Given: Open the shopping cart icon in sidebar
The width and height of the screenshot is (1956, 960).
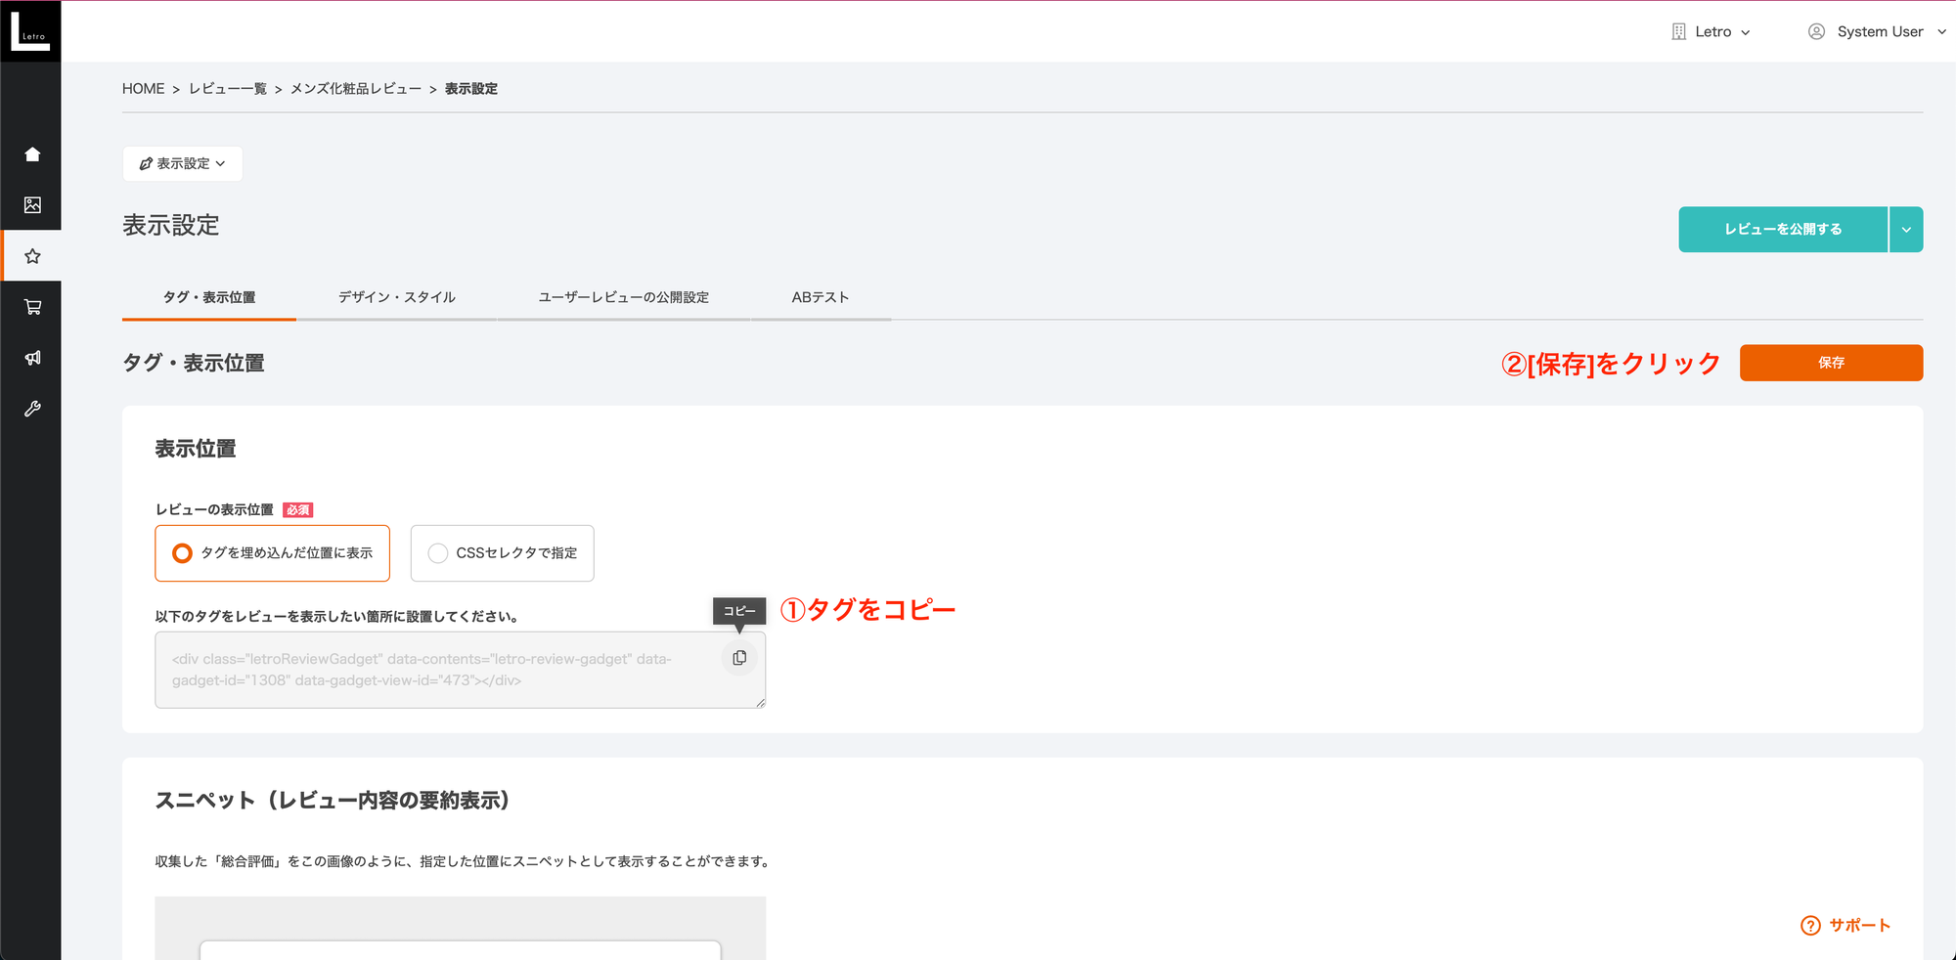Looking at the screenshot, I should 32,307.
